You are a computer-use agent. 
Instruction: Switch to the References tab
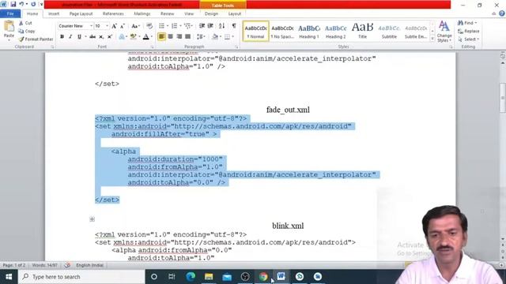(113, 14)
